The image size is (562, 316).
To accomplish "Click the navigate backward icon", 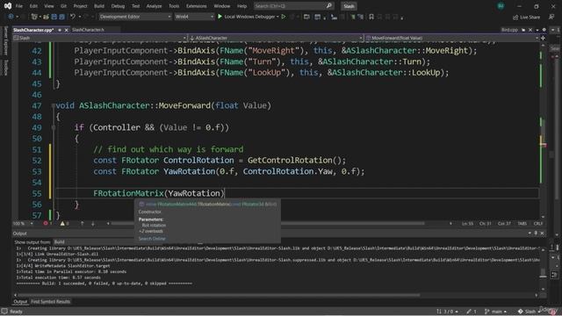I will [11, 17].
